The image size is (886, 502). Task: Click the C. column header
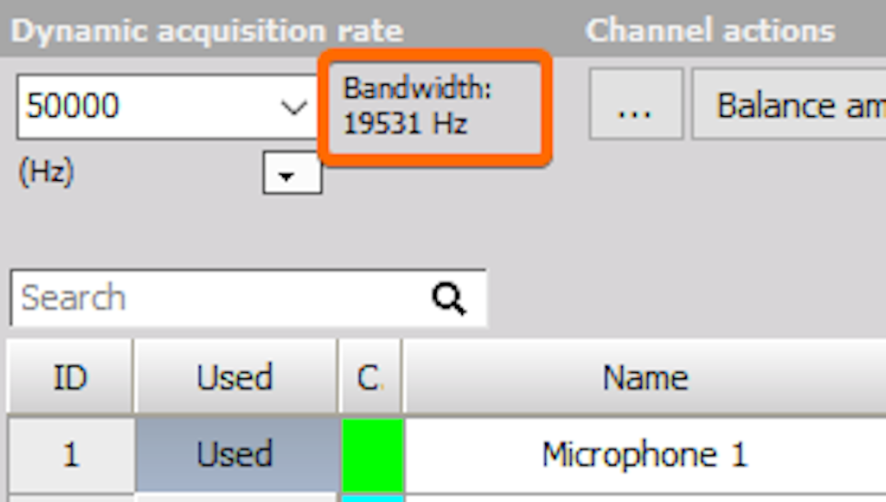pos(370,376)
